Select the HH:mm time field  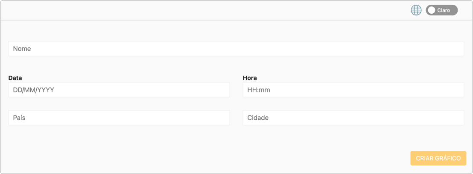click(353, 90)
